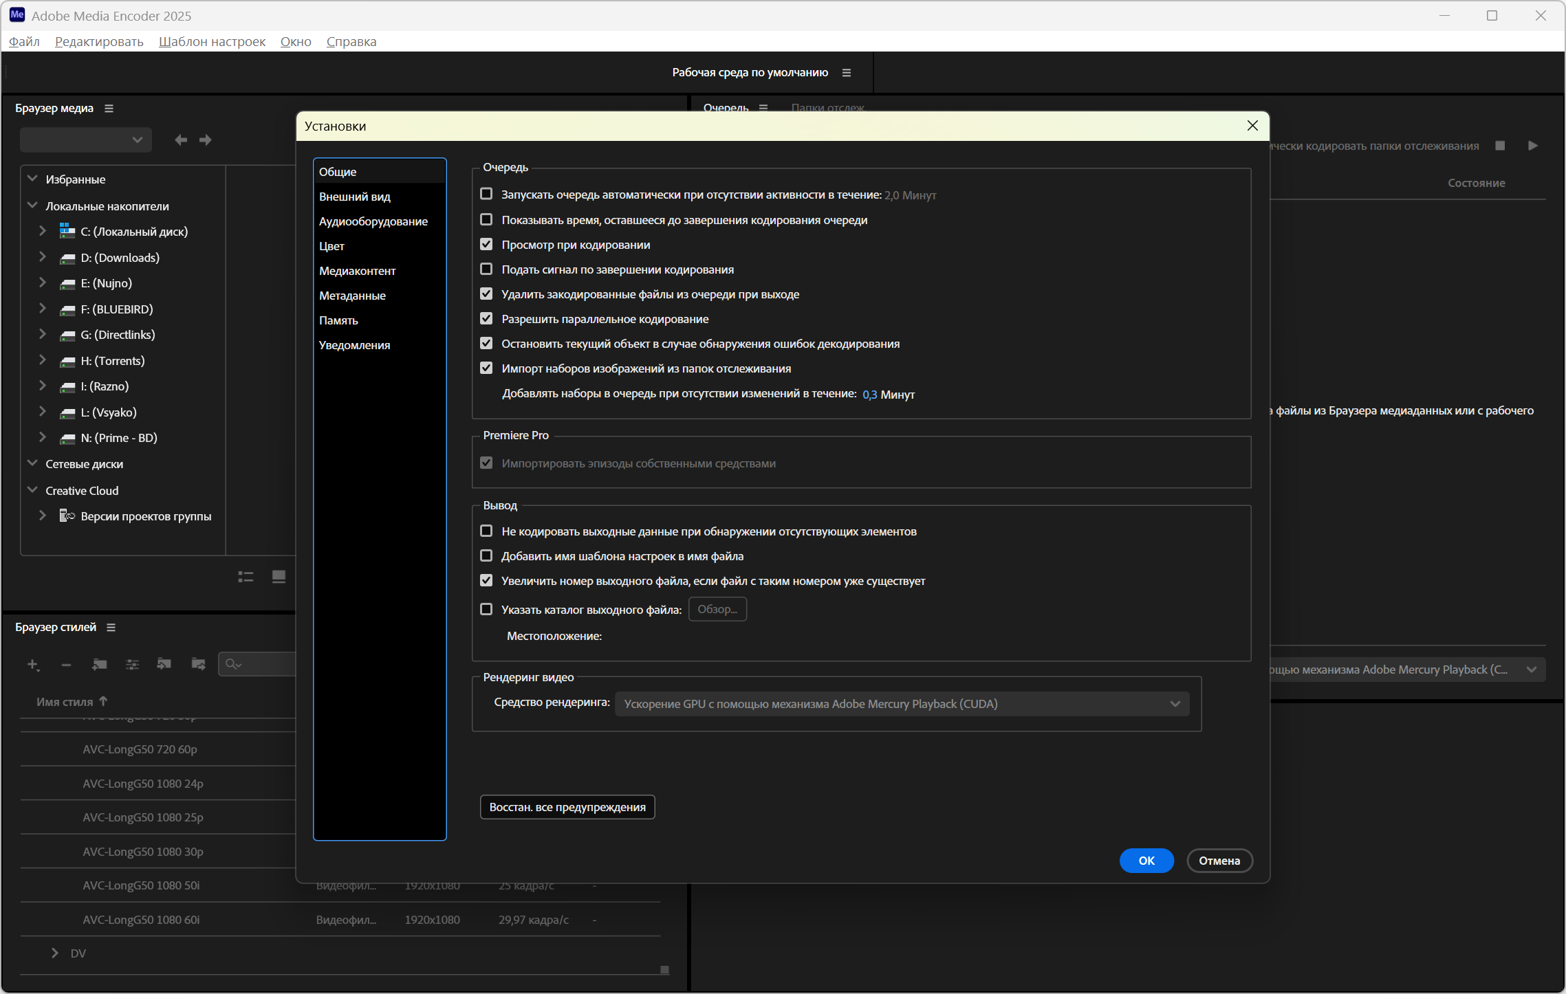Select Внешний вид preferences category
Screen dimensions: 1566x994
[355, 197]
